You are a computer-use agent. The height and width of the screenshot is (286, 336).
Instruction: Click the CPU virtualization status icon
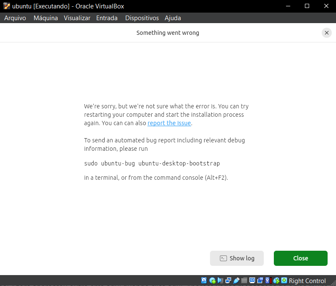pos(268,281)
